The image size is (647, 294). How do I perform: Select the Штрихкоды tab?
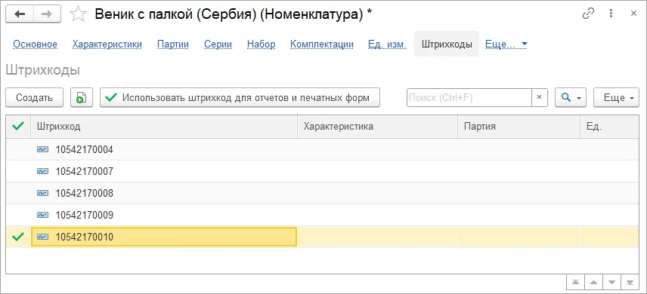point(447,44)
